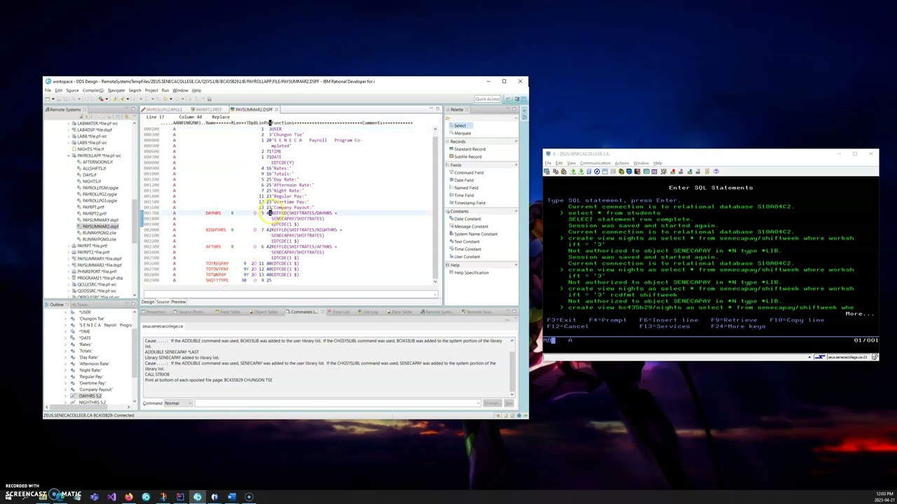The height and width of the screenshot is (504, 897).
Task: Click the Prompt button beside the command field
Action: click(491, 403)
